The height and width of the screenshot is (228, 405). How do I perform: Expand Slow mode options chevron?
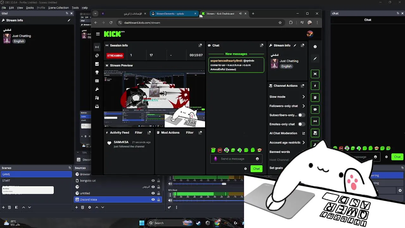point(304,97)
